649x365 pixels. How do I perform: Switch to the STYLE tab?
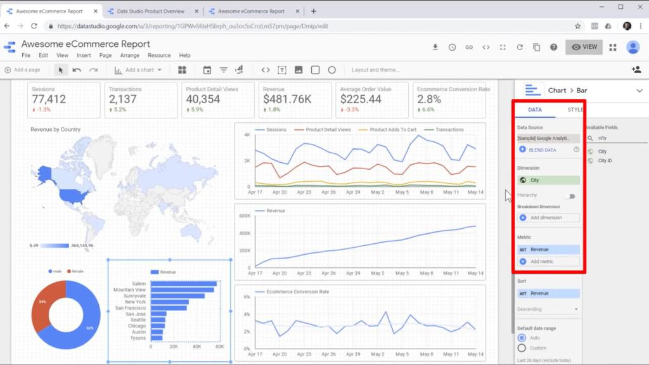574,110
